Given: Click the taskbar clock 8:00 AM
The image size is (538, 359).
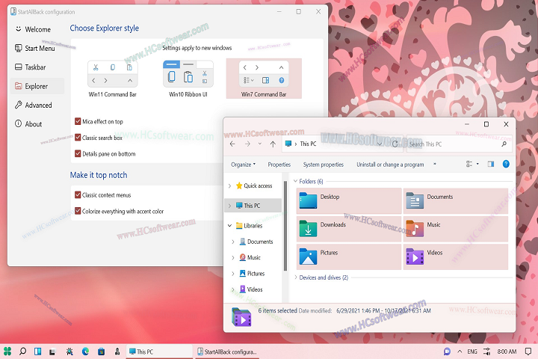Looking at the screenshot, I should 507,352.
